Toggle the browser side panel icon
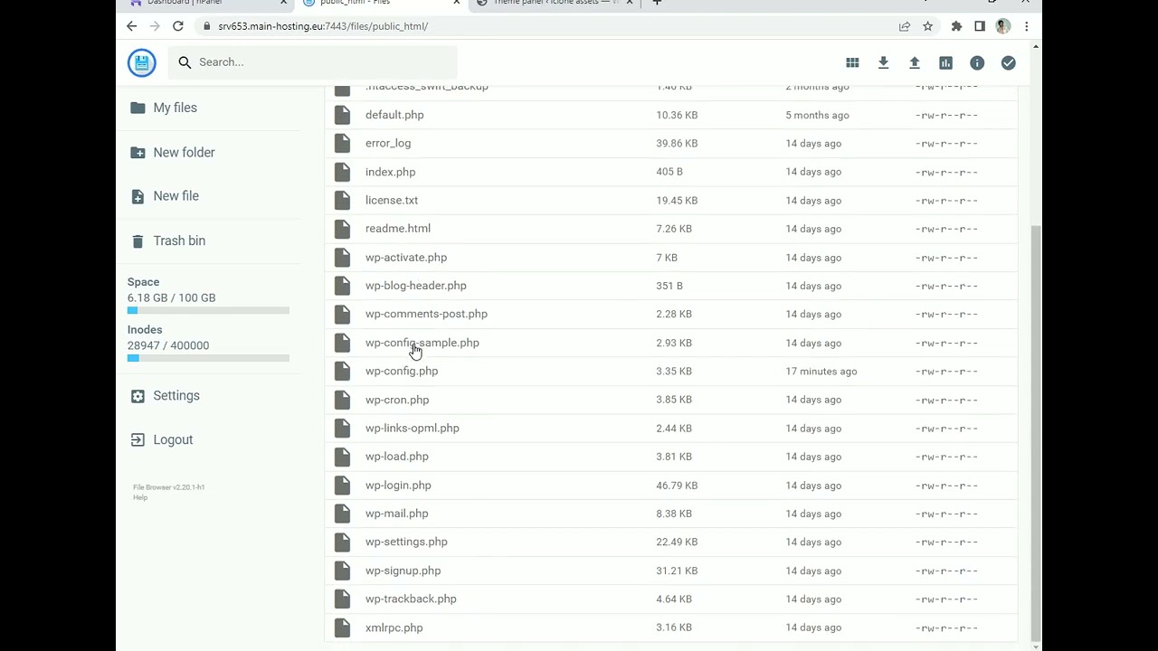The width and height of the screenshot is (1158, 651). 980,26
